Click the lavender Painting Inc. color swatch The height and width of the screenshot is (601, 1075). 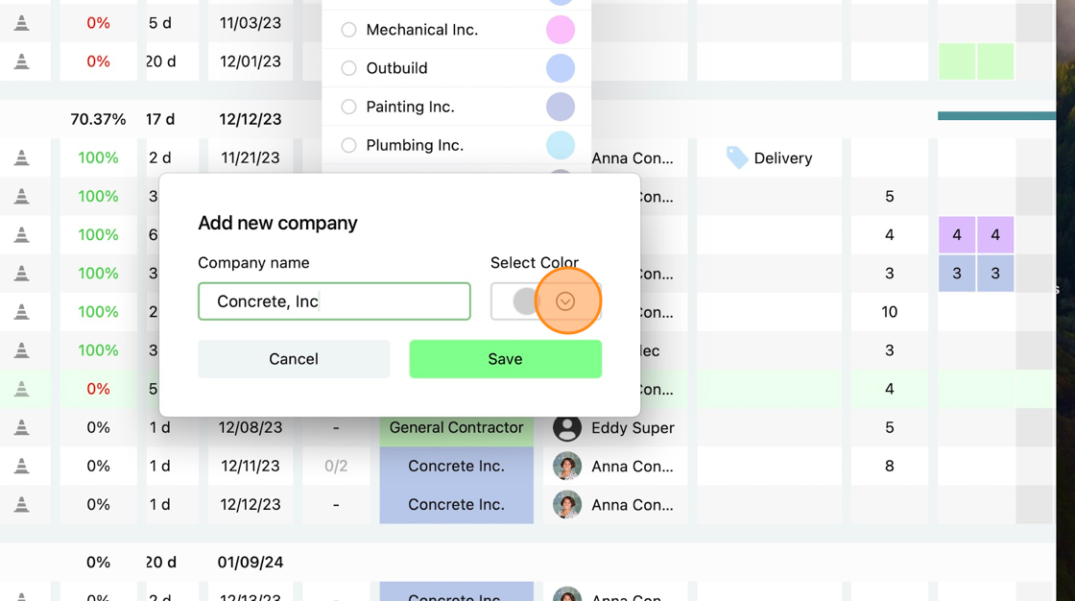pyautogui.click(x=561, y=107)
